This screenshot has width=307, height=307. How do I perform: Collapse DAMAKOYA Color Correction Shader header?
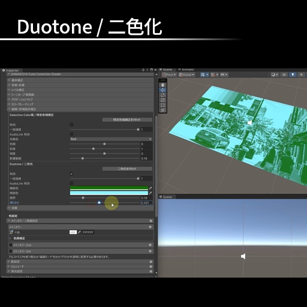(x=80, y=74)
